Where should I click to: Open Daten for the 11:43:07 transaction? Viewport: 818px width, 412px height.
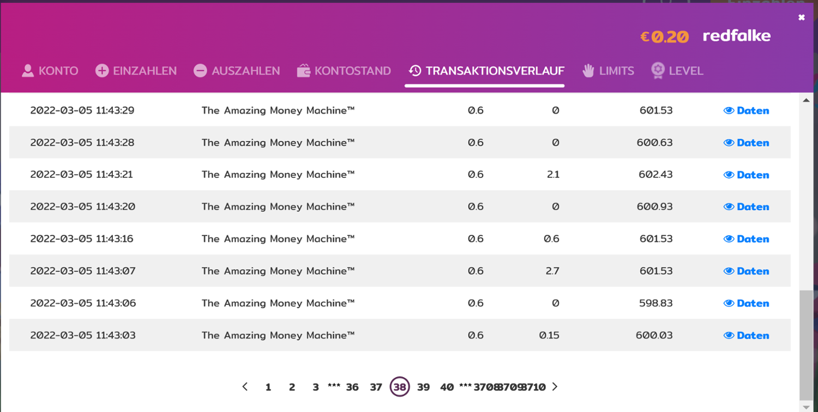pos(752,271)
